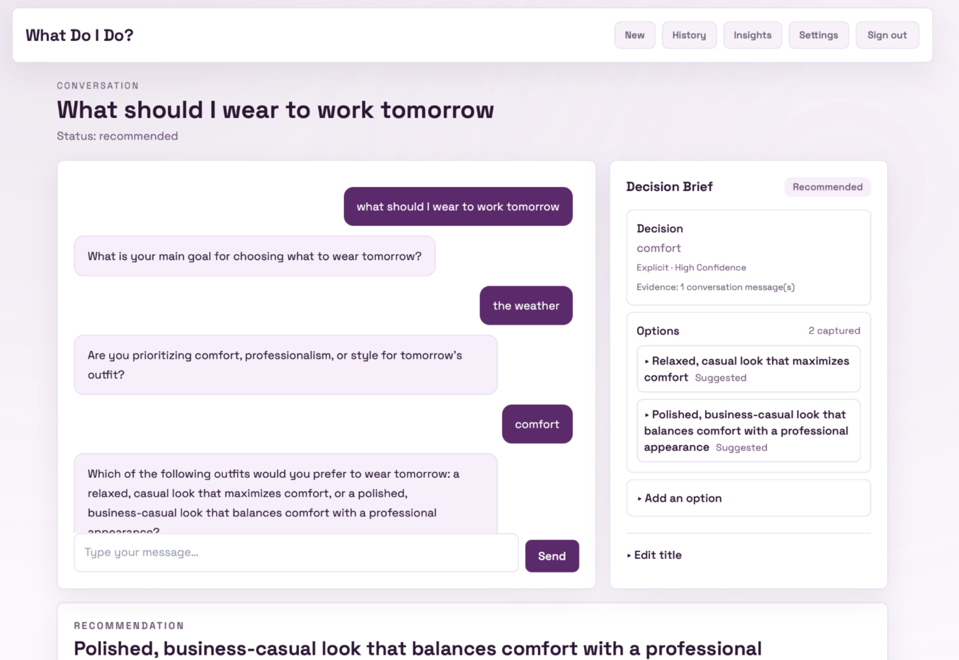Click the 'comfort' user message bubble
Screen dimensions: 959x660
coord(537,424)
